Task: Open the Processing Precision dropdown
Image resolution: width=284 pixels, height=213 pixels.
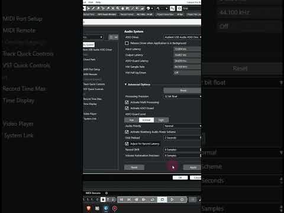Action: click(x=182, y=96)
